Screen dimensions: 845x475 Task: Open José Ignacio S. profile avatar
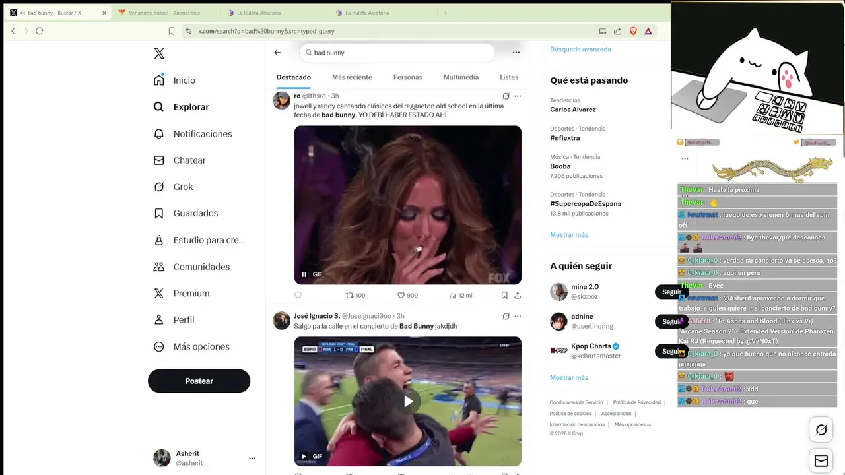(x=282, y=321)
